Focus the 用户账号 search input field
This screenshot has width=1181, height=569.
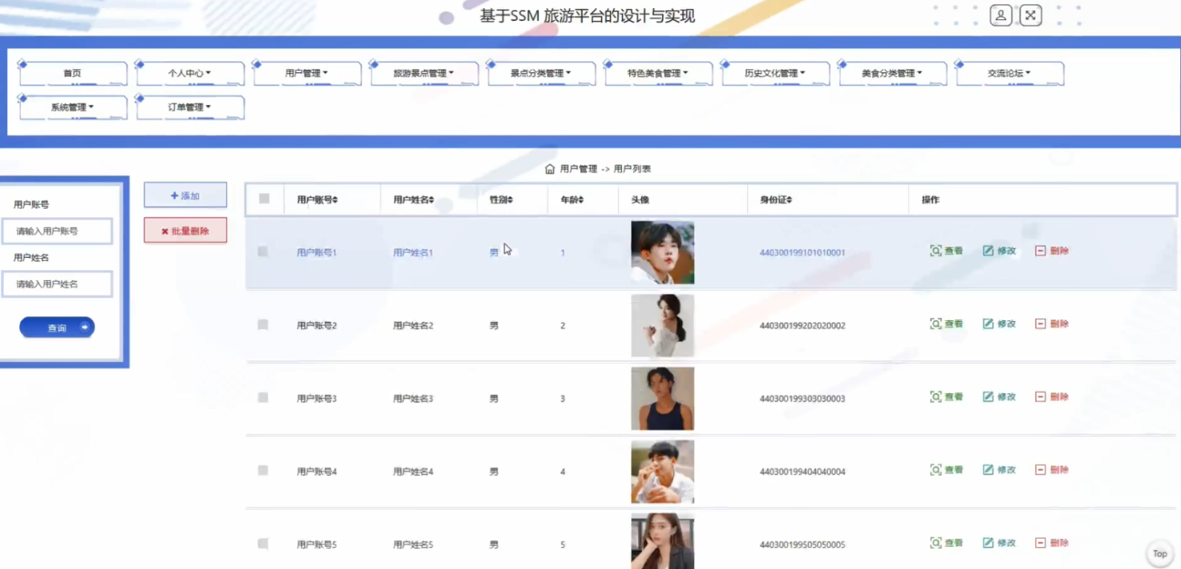point(57,231)
